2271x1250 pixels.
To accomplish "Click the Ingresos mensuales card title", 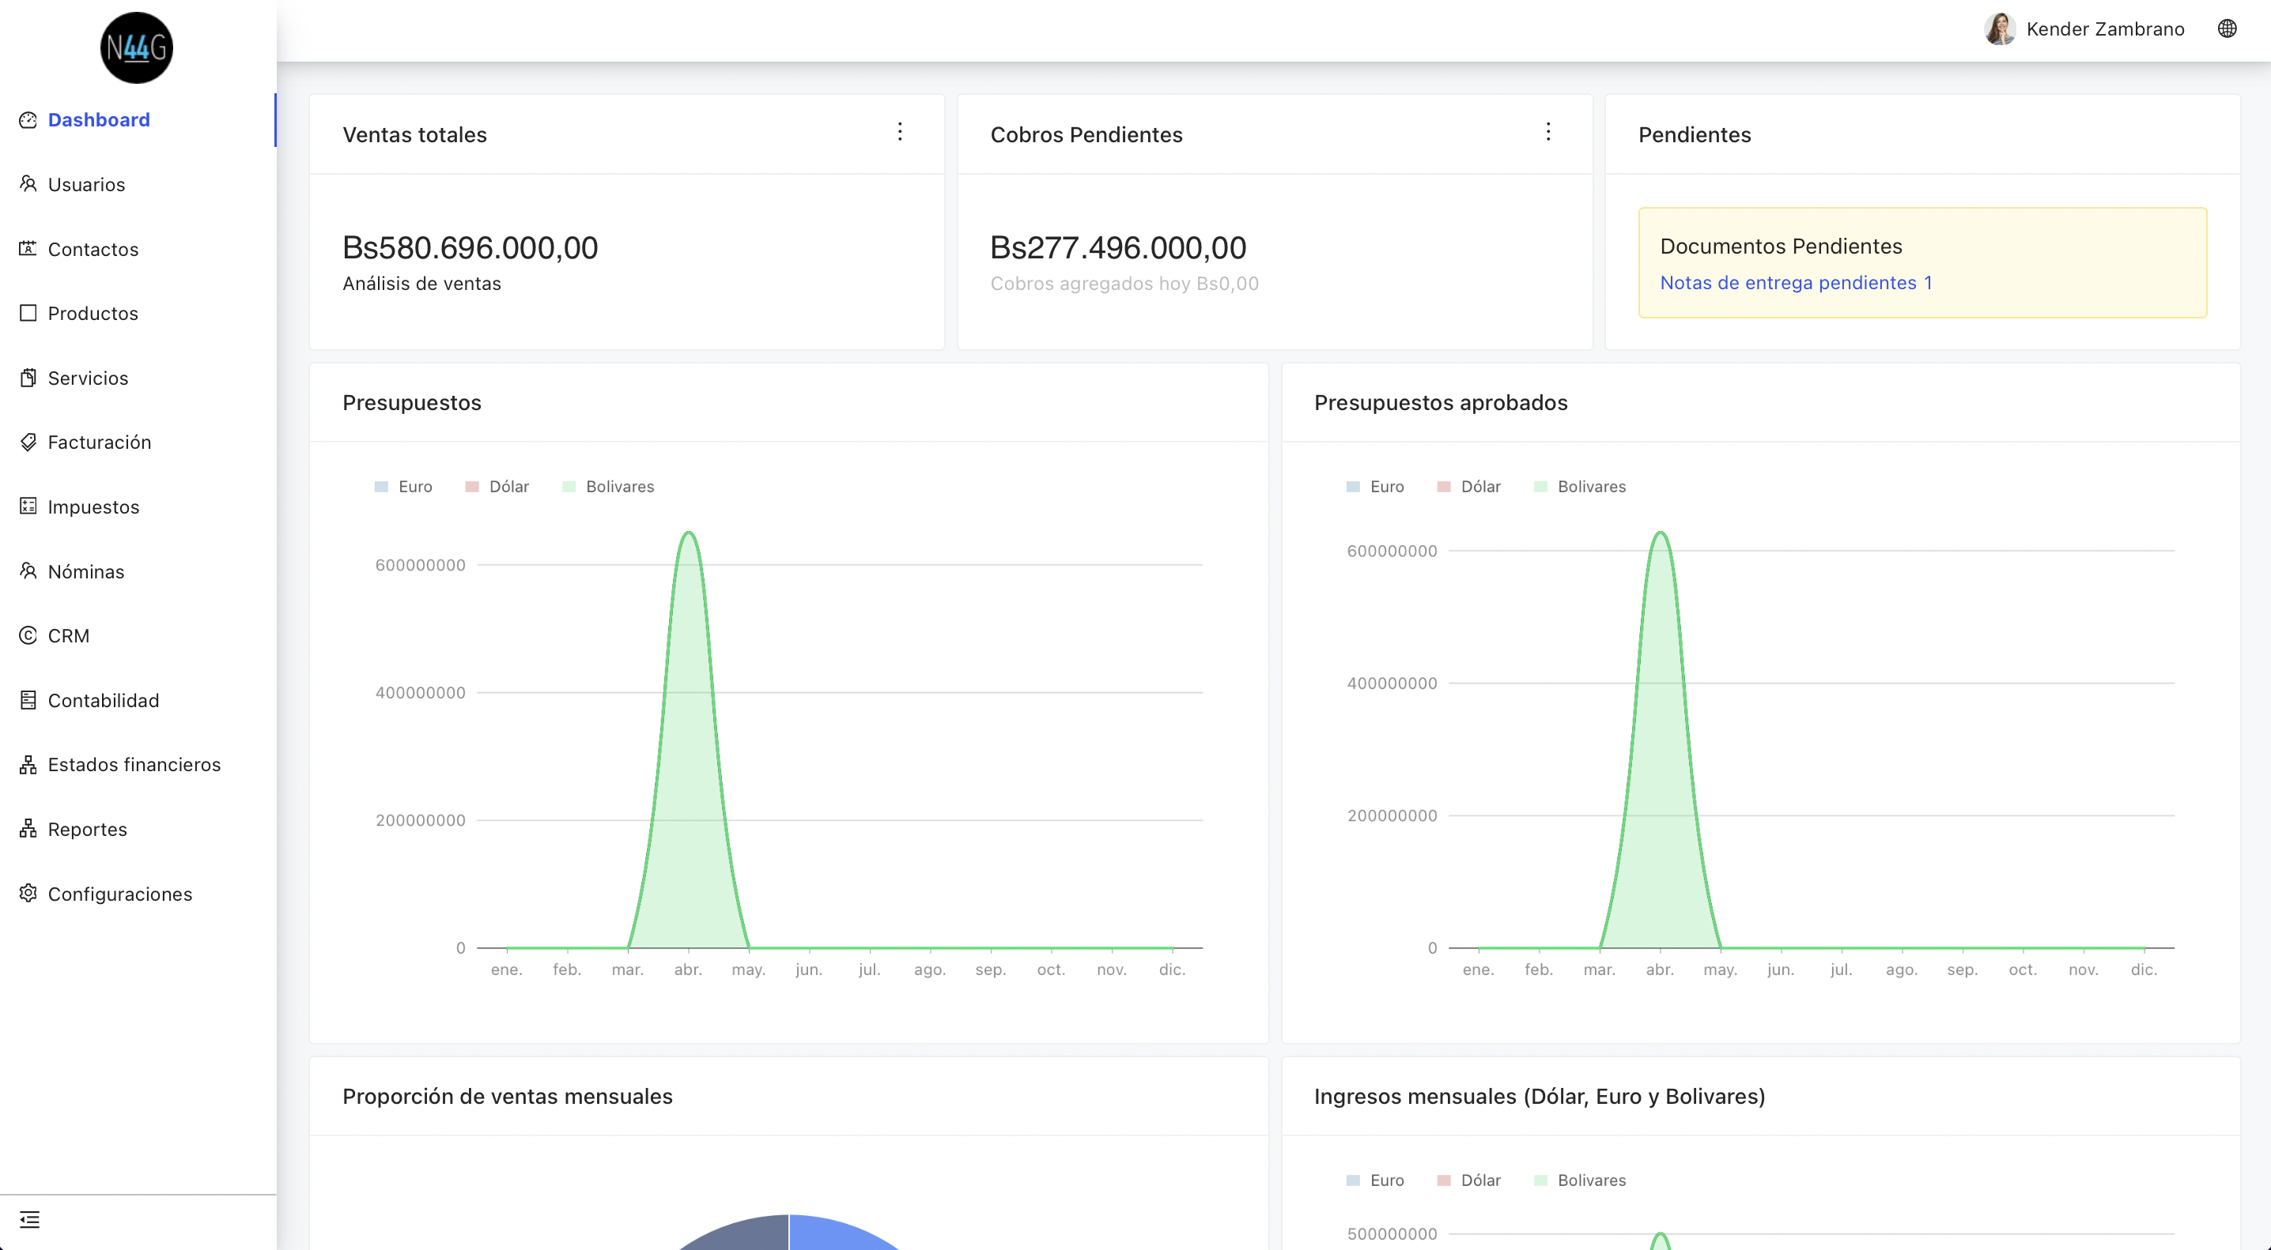I will coord(1540,1097).
